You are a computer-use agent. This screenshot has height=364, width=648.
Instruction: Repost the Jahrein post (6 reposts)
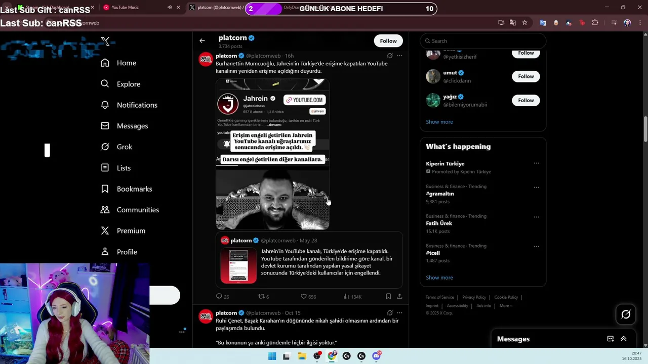264,297
